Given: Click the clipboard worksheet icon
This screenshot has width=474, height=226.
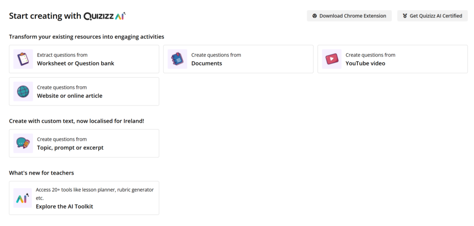Looking at the screenshot, I should tap(23, 59).
